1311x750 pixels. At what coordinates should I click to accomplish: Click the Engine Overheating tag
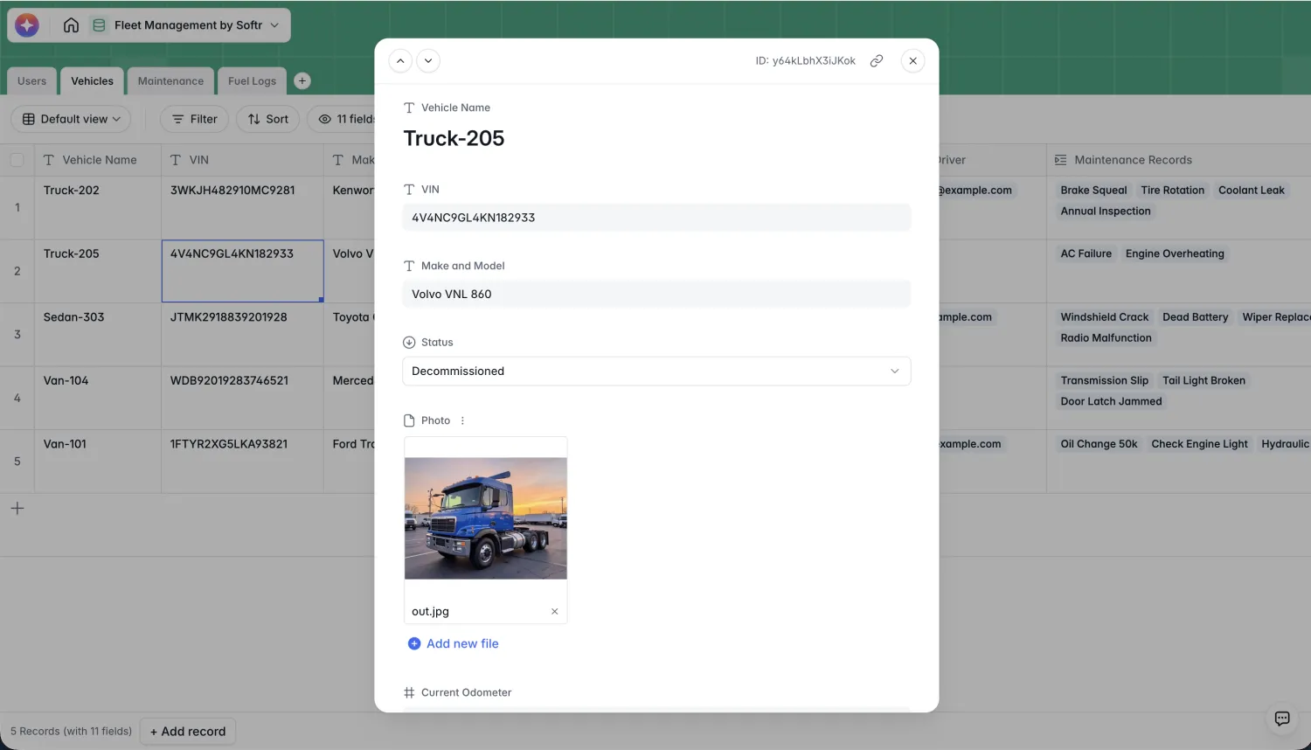click(1175, 254)
